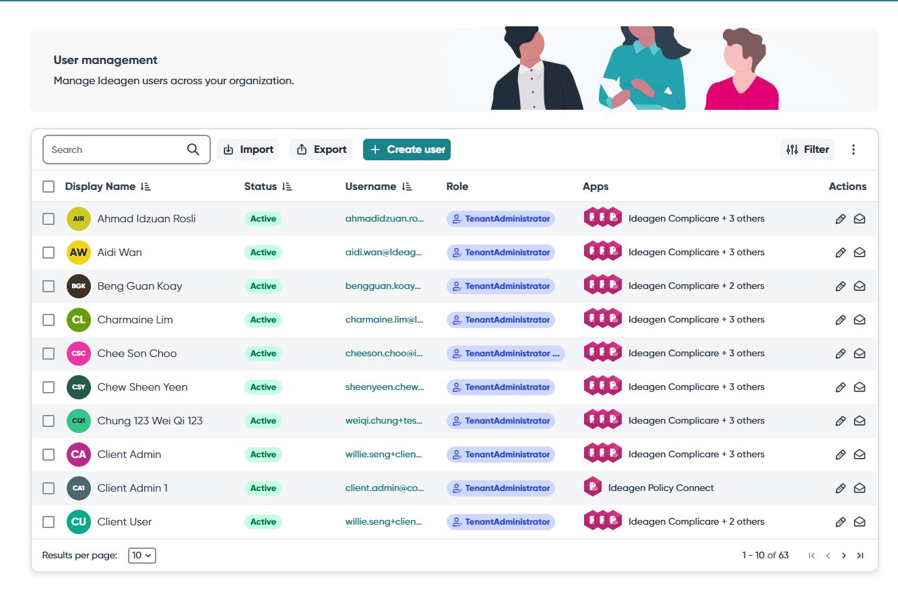Click 'Ideagen Complicare + 2 others' for Client User
The width and height of the screenshot is (898, 590).
pyautogui.click(x=697, y=522)
